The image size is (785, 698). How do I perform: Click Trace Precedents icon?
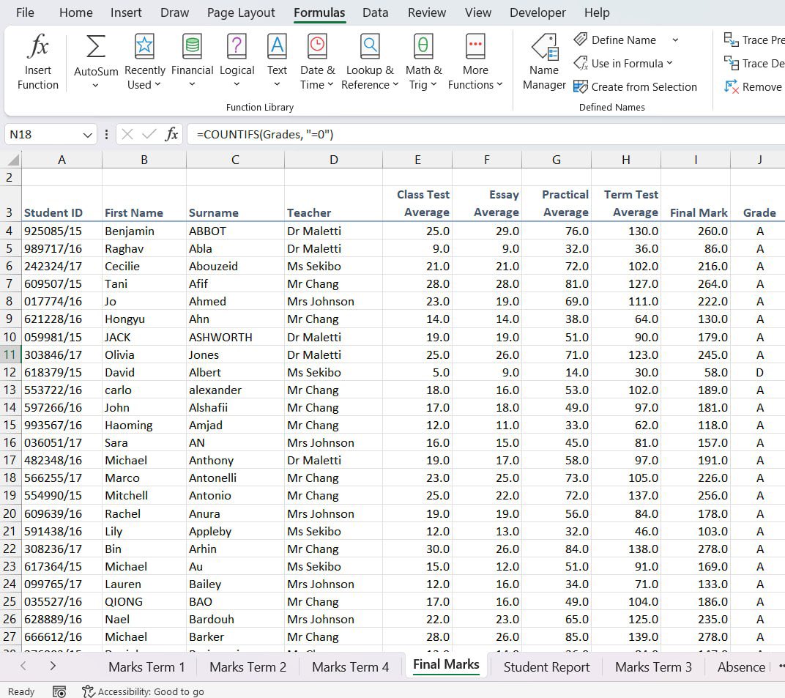click(x=731, y=40)
